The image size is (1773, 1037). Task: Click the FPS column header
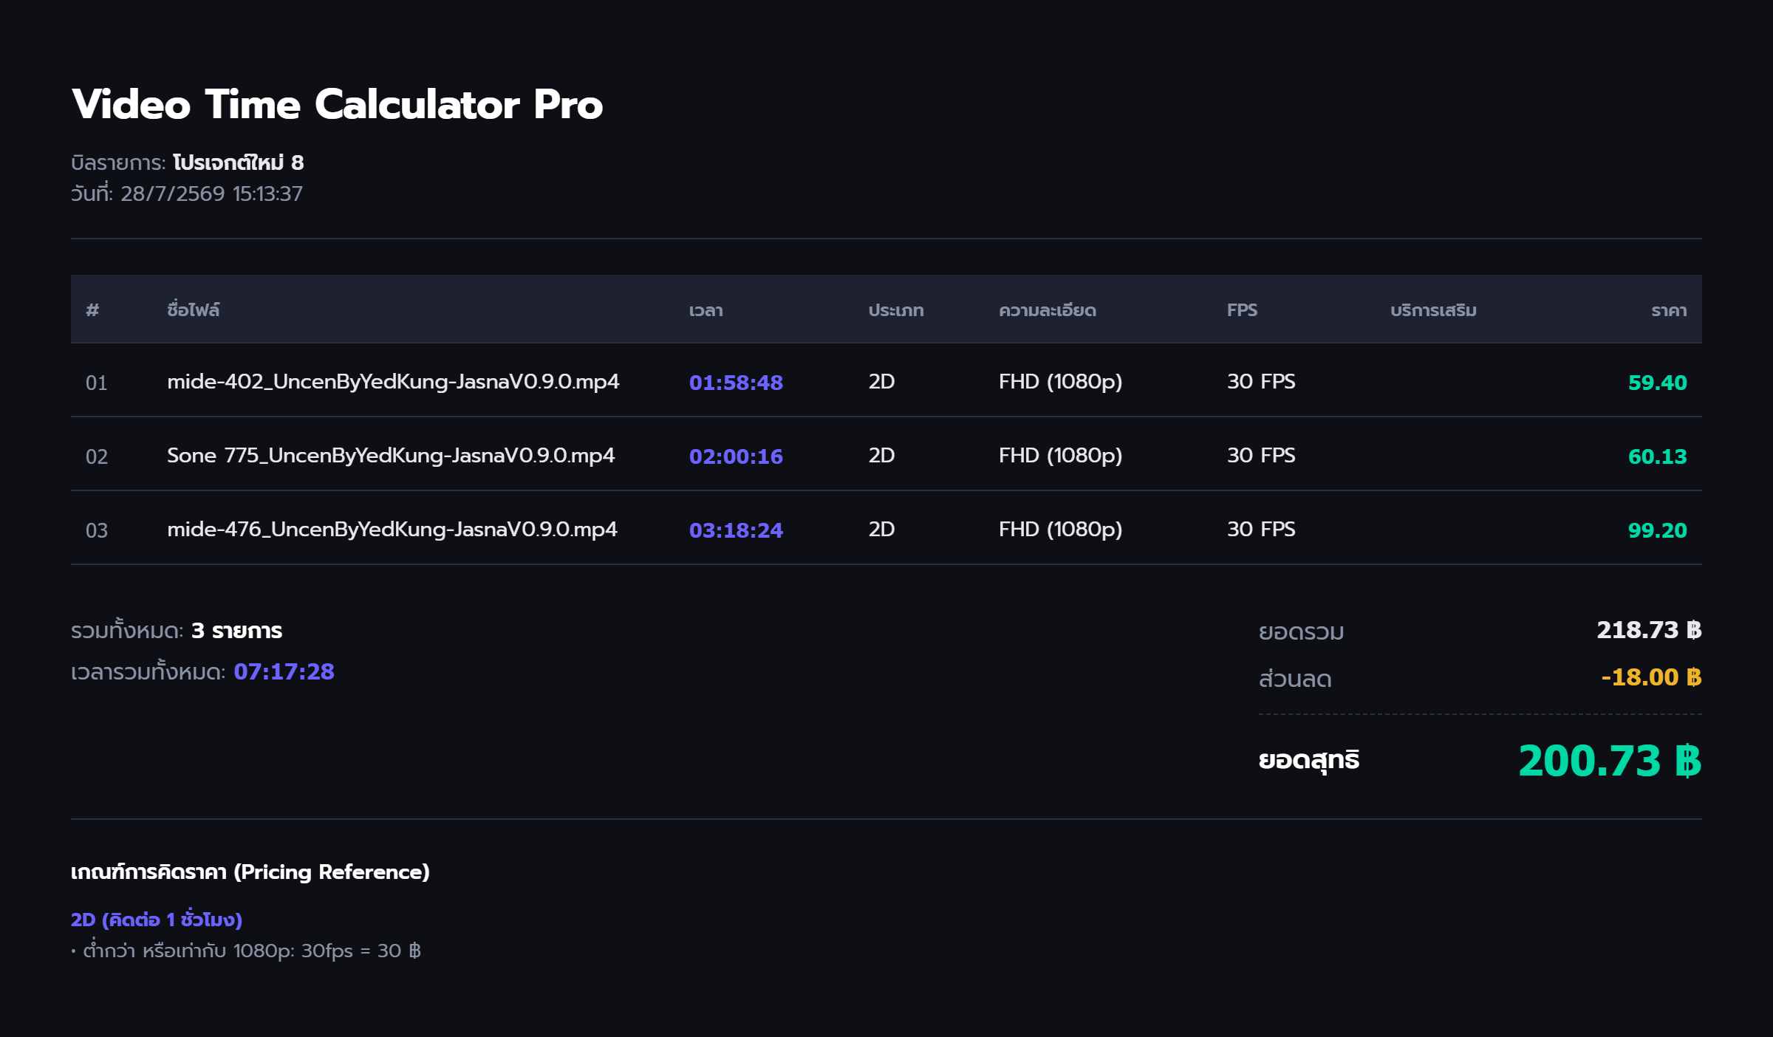tap(1242, 310)
